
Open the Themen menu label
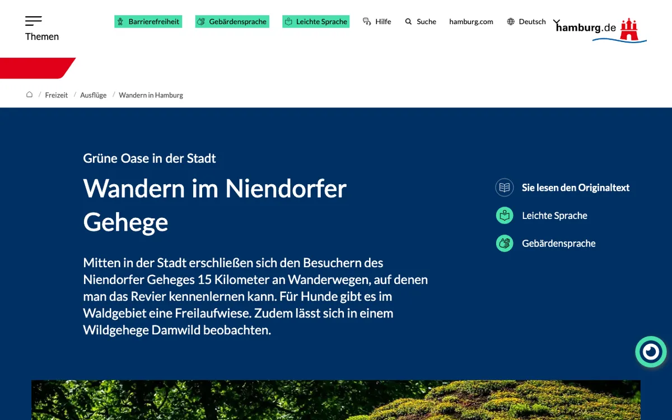pyautogui.click(x=42, y=37)
